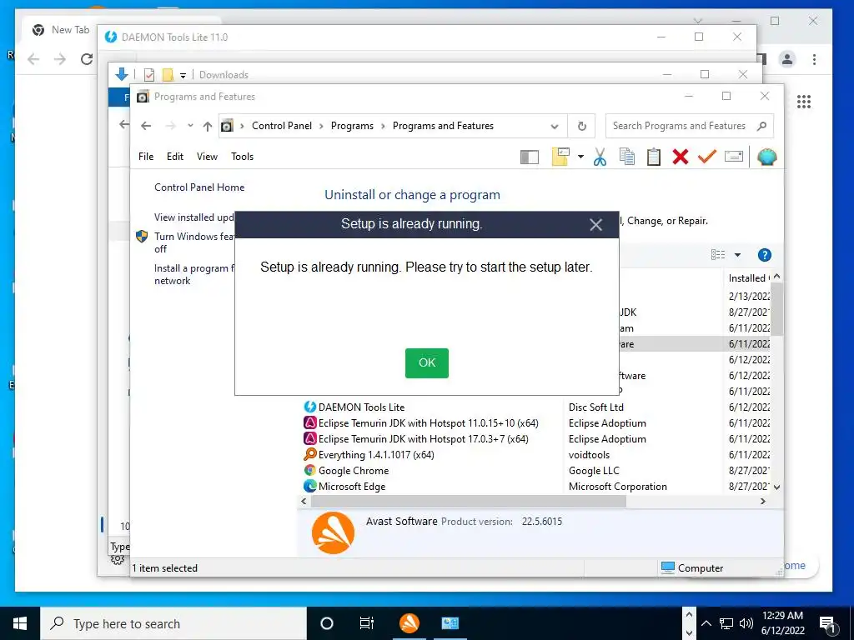Click Control Panel in the address breadcrumb
Screen dimensions: 854x640
pyautogui.click(x=282, y=126)
